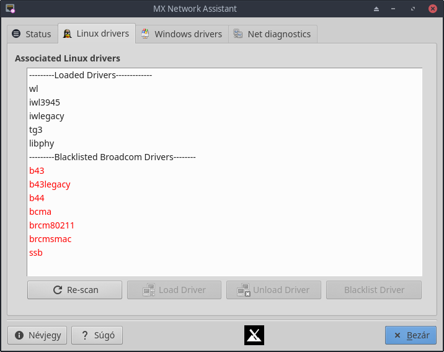This screenshot has width=444, height=352.
Task: Click the Load Driver button
Action: click(174, 290)
